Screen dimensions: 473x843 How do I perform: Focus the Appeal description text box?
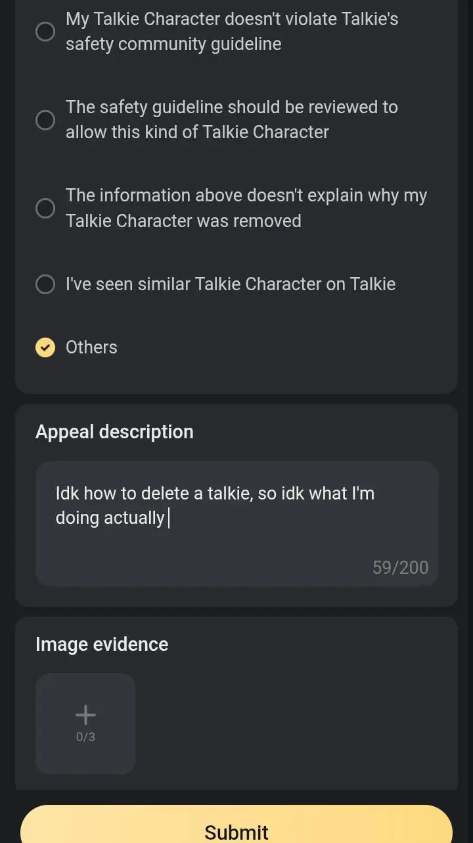click(236, 540)
